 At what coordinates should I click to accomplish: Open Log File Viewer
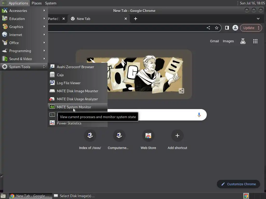pos(77,83)
